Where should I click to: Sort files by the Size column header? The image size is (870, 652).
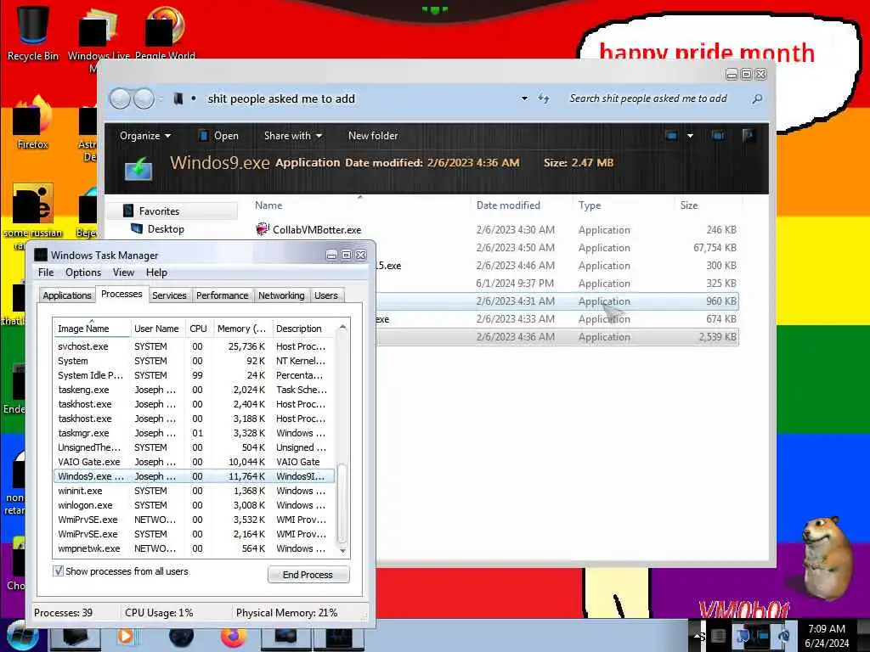[x=708, y=205]
